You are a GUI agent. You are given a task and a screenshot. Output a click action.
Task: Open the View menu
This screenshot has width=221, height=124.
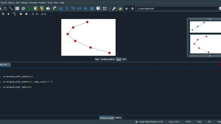pyautogui.click(x=56, y=2)
